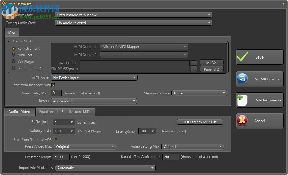
Task: Click the Test VST button
Action: [x=211, y=63]
